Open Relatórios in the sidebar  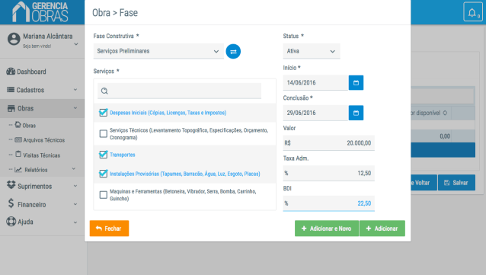[36, 170]
